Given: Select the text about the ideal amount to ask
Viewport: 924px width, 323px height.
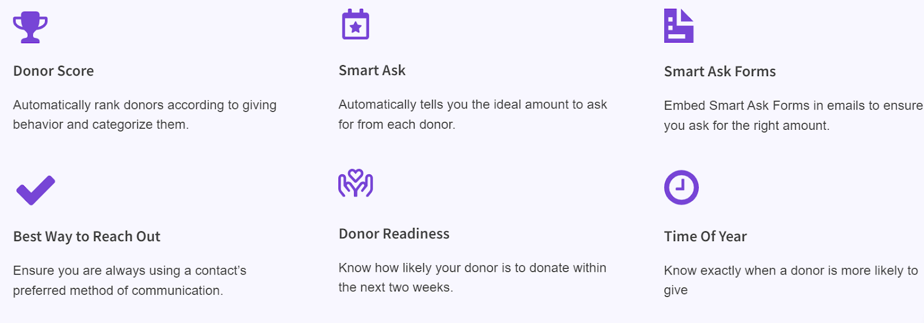Looking at the screenshot, I should [472, 114].
